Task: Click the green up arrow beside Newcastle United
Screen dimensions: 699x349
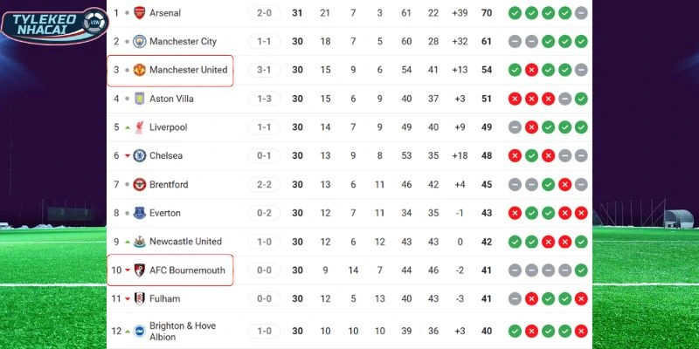Action: (x=128, y=242)
